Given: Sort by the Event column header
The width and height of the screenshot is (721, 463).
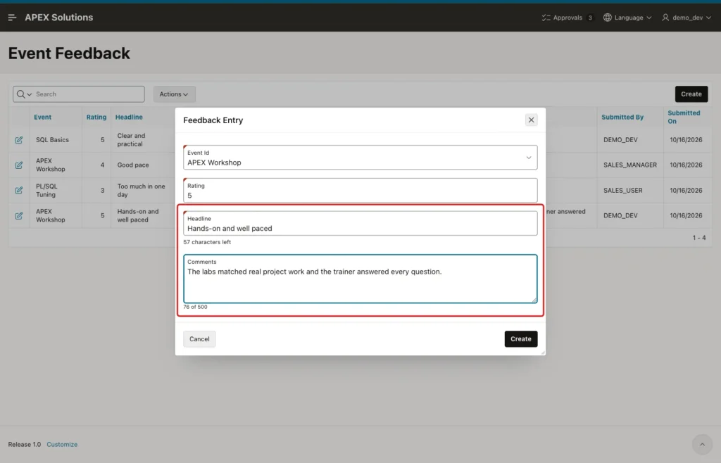Looking at the screenshot, I should pos(43,117).
